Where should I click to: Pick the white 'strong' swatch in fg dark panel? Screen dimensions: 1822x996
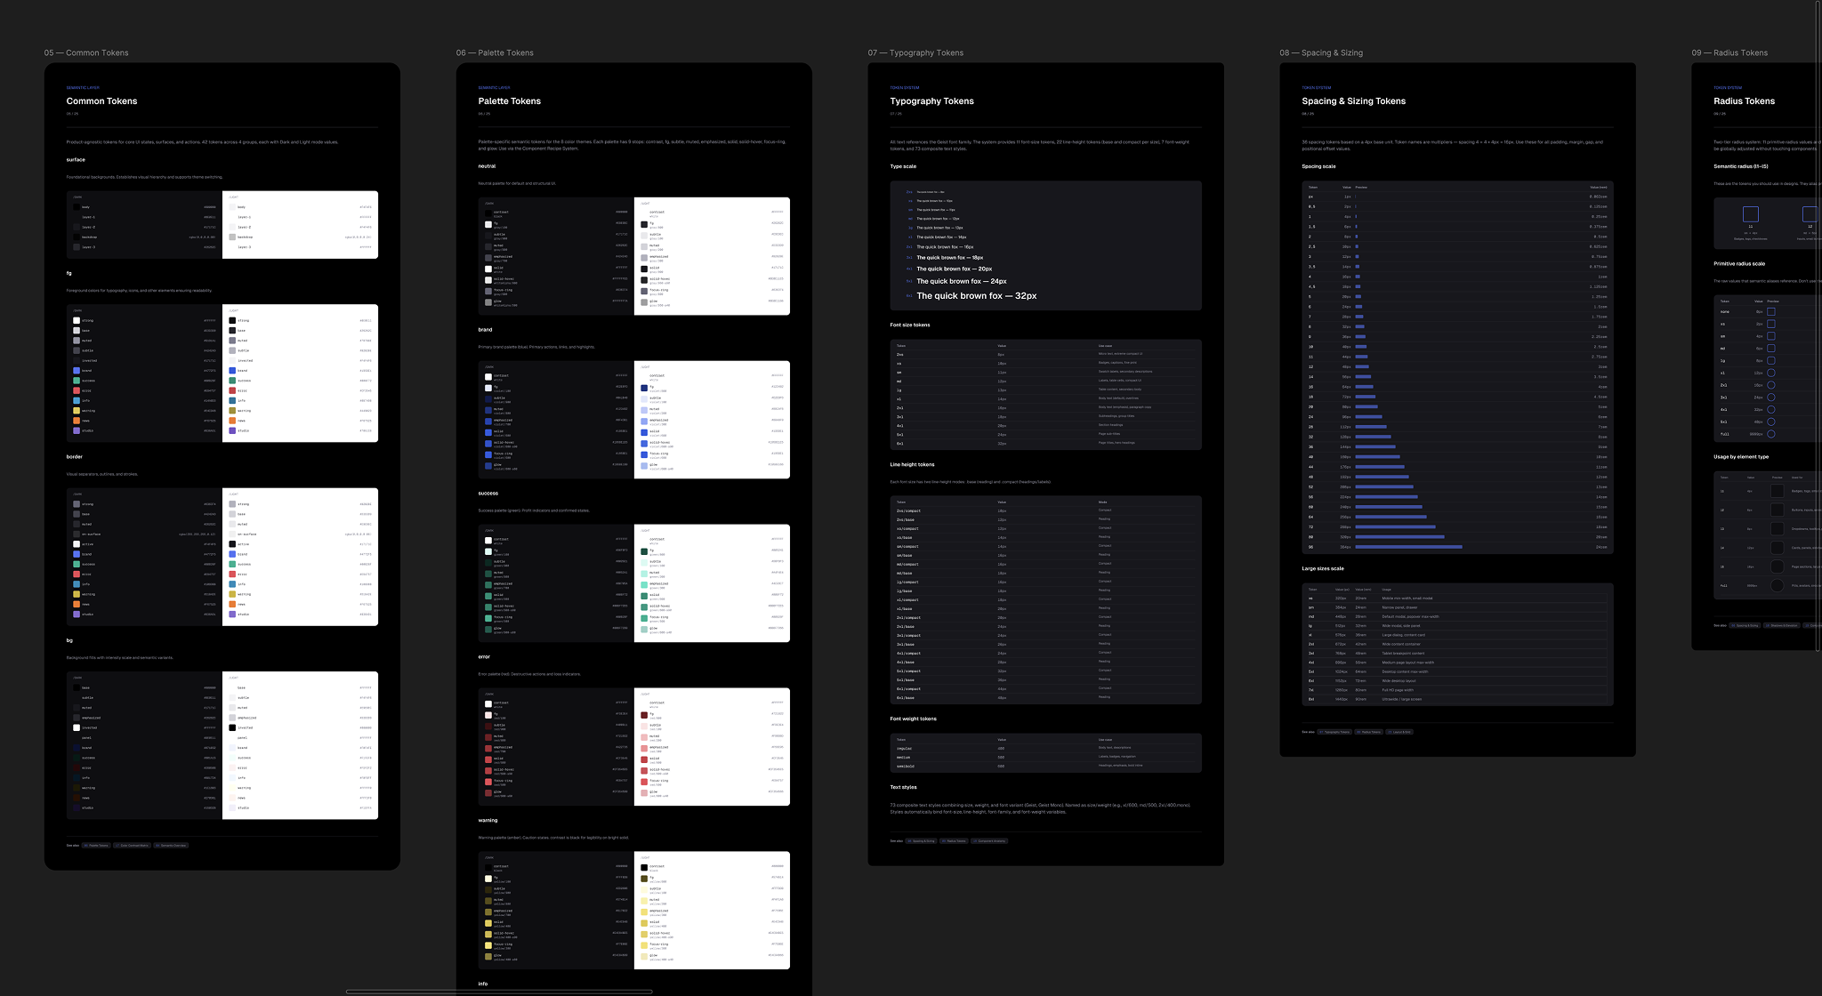(x=77, y=320)
